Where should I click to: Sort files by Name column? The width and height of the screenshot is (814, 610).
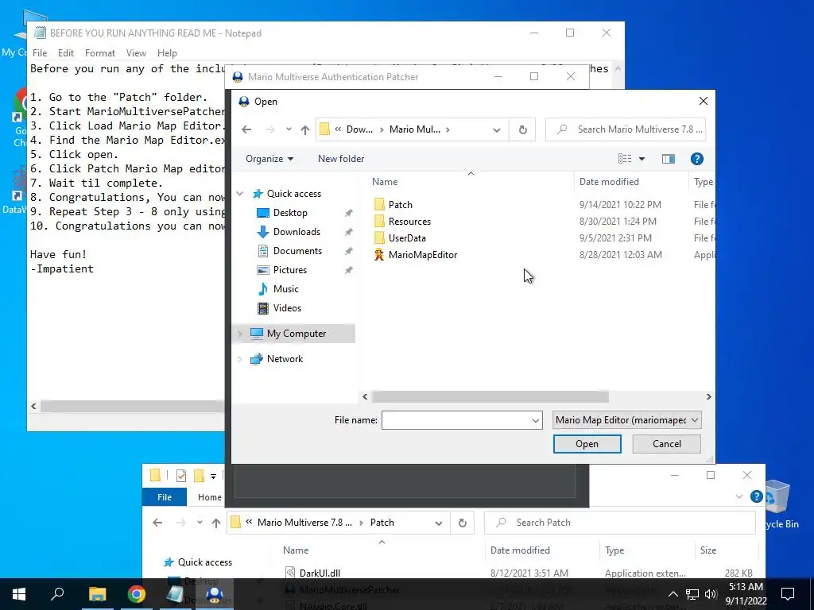[385, 182]
